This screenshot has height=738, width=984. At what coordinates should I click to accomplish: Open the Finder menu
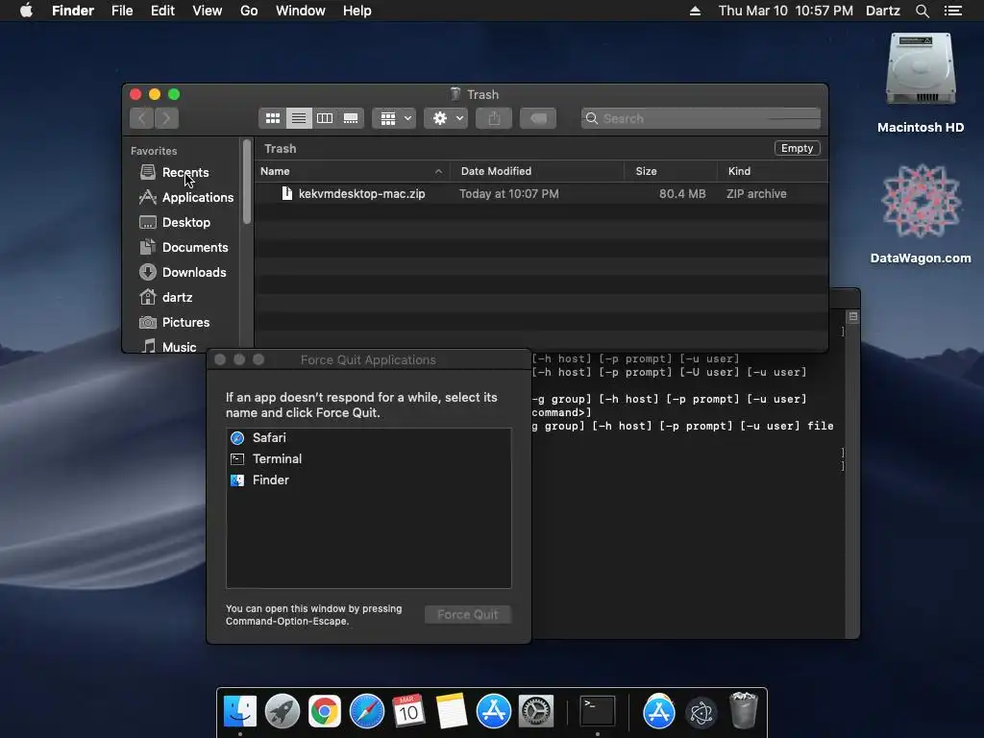73,11
